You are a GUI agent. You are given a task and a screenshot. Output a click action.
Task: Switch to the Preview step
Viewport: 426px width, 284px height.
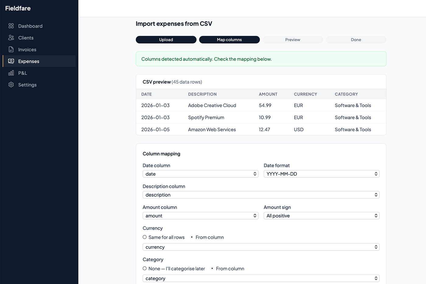[x=292, y=40]
